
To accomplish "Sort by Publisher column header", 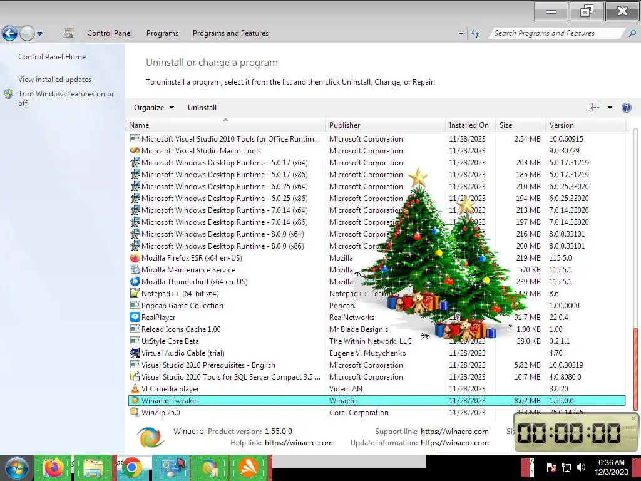I will click(x=385, y=125).
